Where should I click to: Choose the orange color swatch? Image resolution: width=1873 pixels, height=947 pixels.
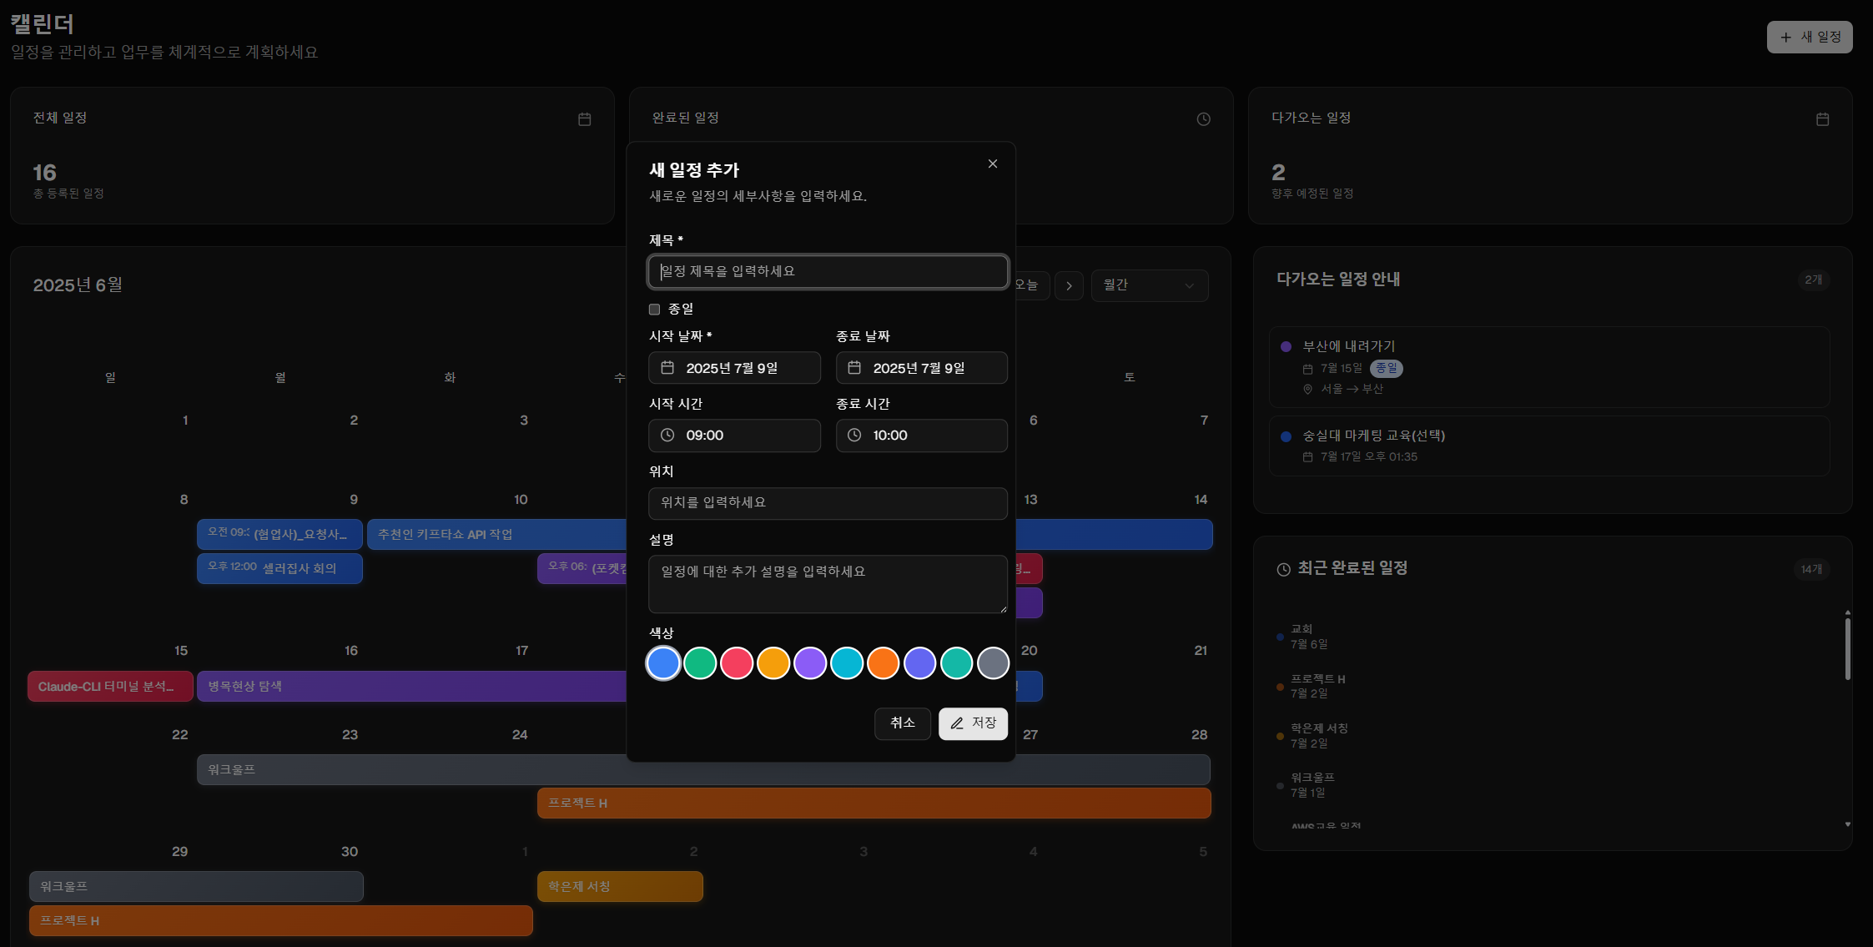pos(883,663)
